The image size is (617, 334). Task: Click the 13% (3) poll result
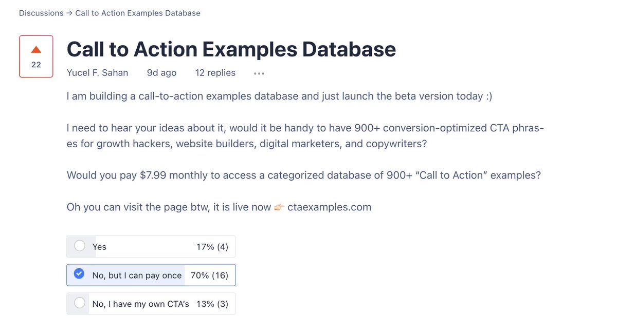click(212, 304)
